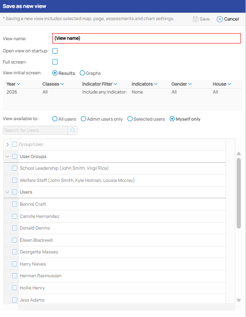Screen dimensions: 246x317
Task: Click the user list scrollbar thumb
Action: click(x=239, y=193)
